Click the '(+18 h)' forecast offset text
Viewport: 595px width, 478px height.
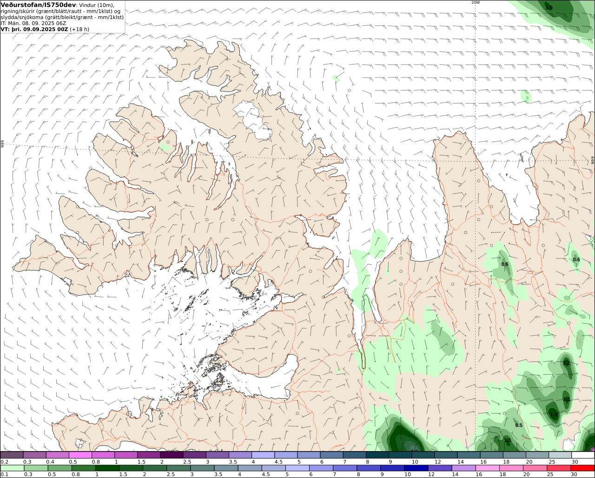79,29
